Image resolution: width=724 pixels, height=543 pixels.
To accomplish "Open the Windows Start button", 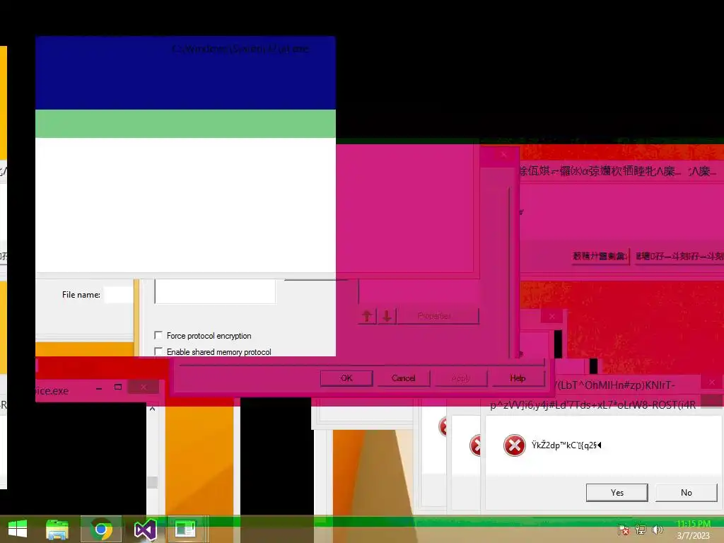I will click(x=18, y=529).
